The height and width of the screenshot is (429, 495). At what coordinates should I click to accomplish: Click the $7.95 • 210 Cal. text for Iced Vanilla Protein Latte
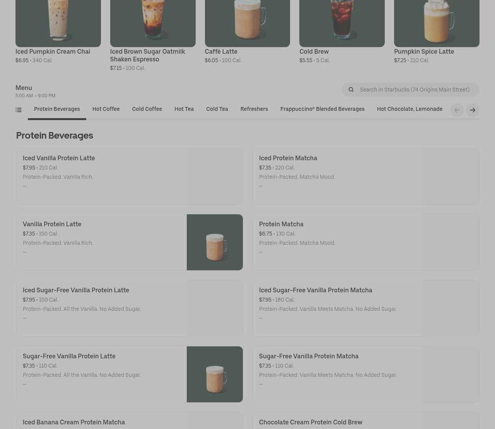(x=40, y=168)
